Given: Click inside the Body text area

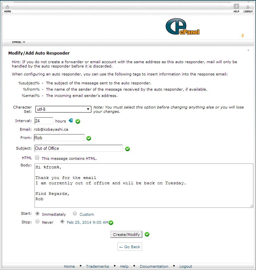Looking at the screenshot, I should (x=144, y=186).
